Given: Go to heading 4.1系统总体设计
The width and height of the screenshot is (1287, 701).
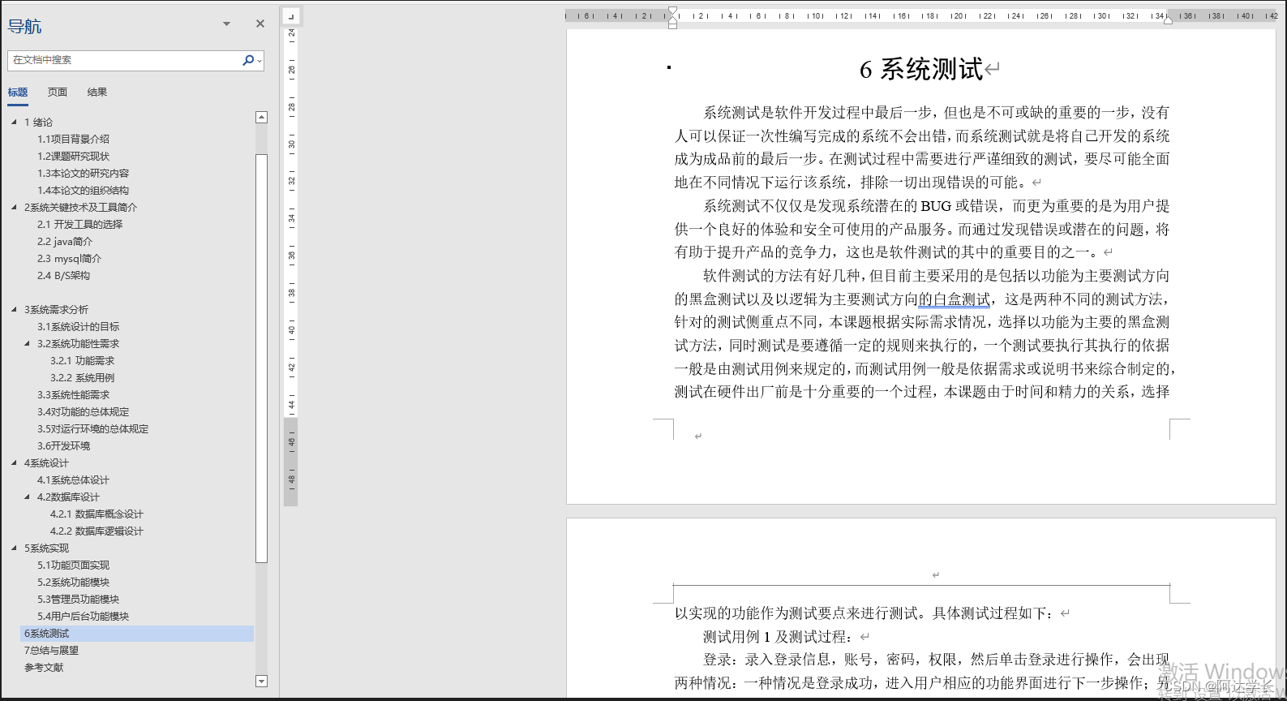Looking at the screenshot, I should (x=73, y=480).
